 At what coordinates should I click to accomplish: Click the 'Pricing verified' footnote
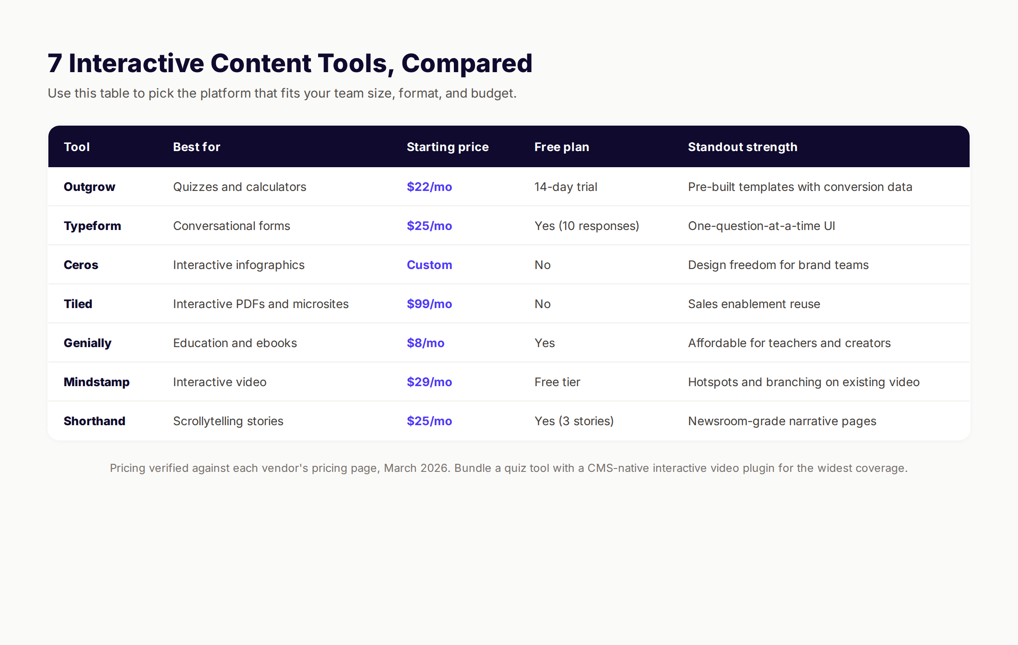(x=509, y=468)
